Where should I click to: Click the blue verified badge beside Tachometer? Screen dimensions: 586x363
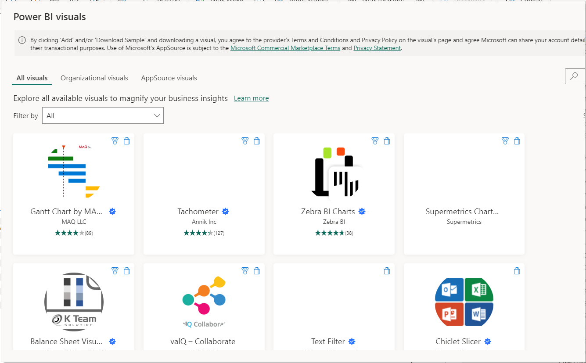click(x=226, y=212)
